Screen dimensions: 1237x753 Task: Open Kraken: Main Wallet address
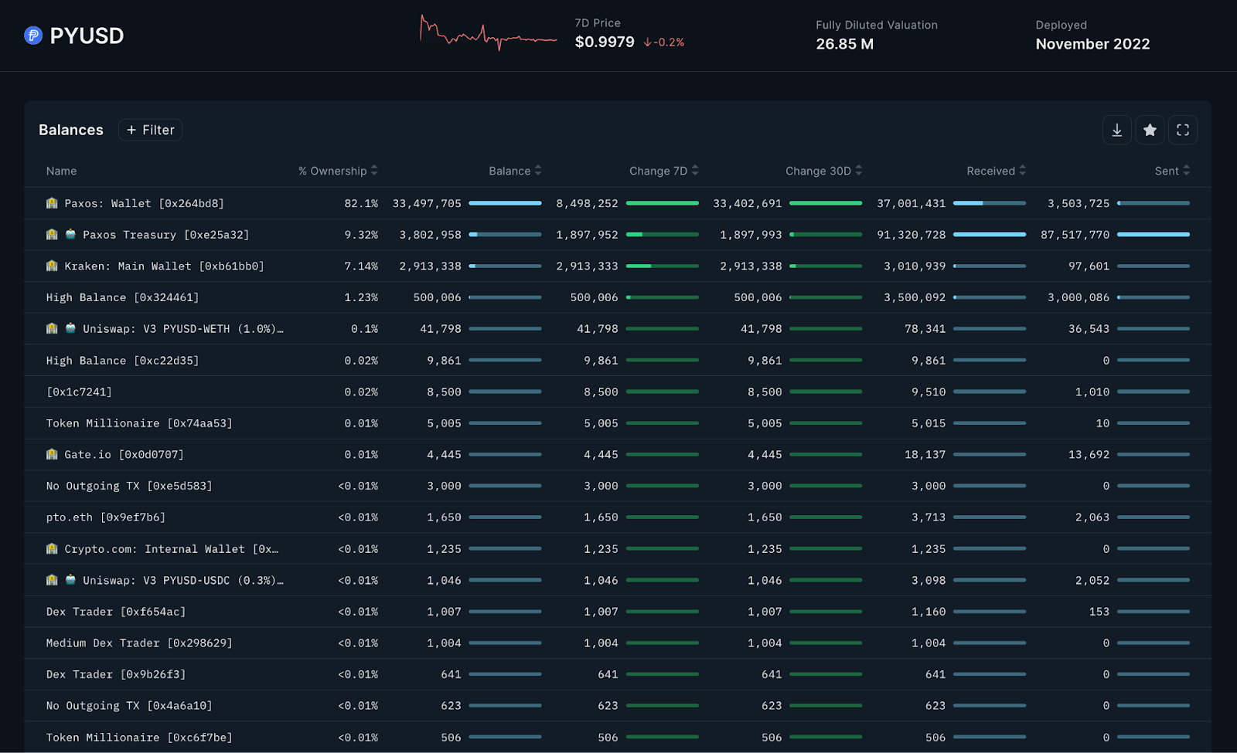click(x=164, y=266)
